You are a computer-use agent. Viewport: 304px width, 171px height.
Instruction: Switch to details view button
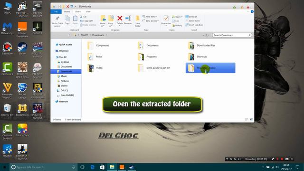click(247, 119)
